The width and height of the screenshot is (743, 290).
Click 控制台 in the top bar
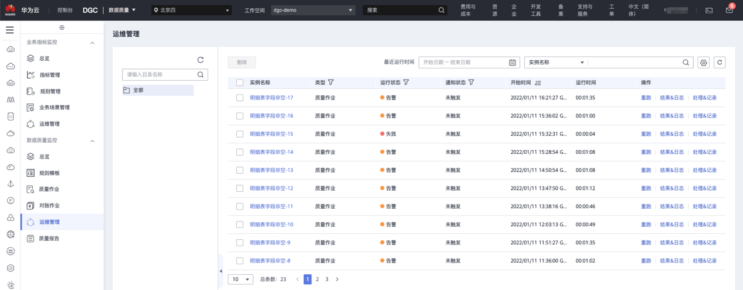click(x=65, y=10)
